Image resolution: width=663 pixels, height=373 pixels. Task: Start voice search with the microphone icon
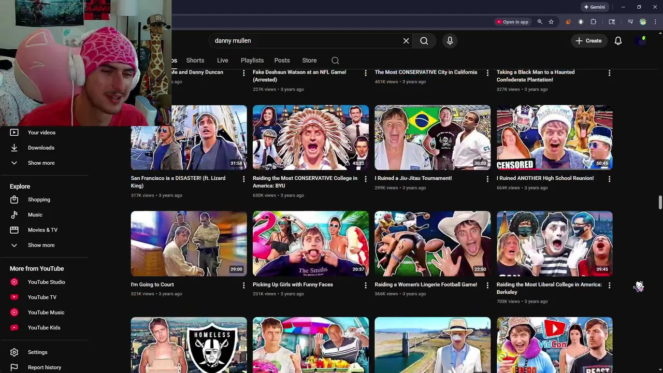[x=450, y=41]
